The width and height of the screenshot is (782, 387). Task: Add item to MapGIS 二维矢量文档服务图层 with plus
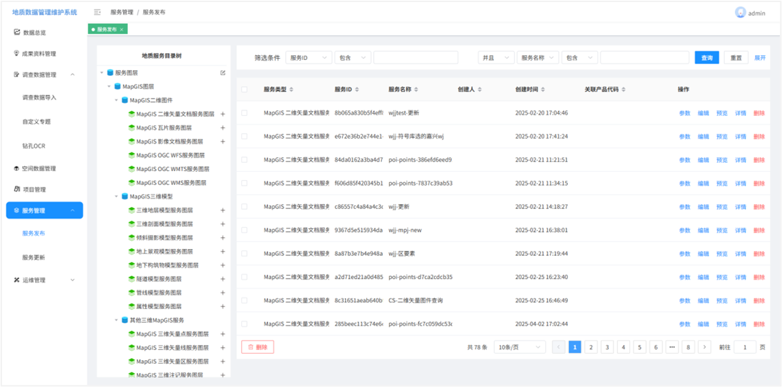223,114
